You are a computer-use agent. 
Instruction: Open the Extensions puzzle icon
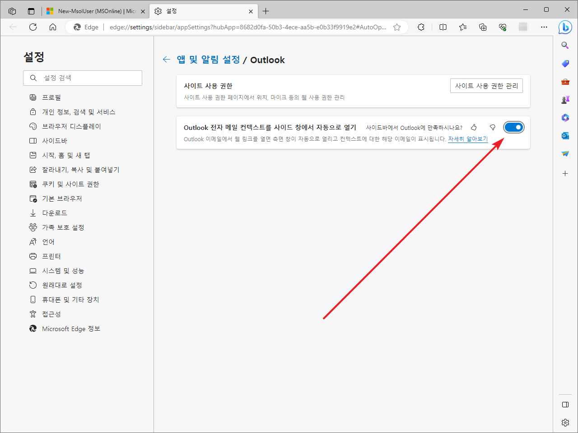point(421,27)
